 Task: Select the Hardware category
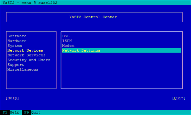(17, 41)
